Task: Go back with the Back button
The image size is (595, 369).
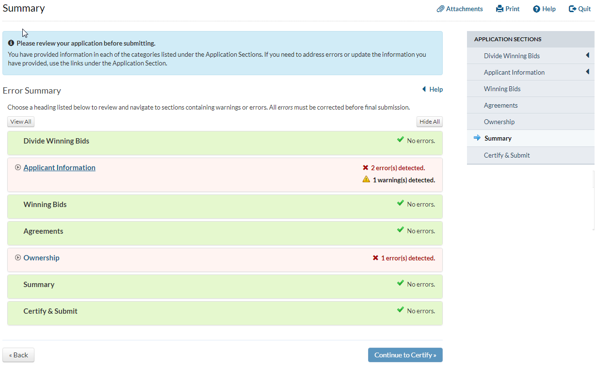Action: click(18, 355)
